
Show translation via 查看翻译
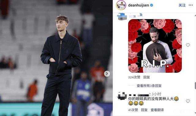(157, 110)
